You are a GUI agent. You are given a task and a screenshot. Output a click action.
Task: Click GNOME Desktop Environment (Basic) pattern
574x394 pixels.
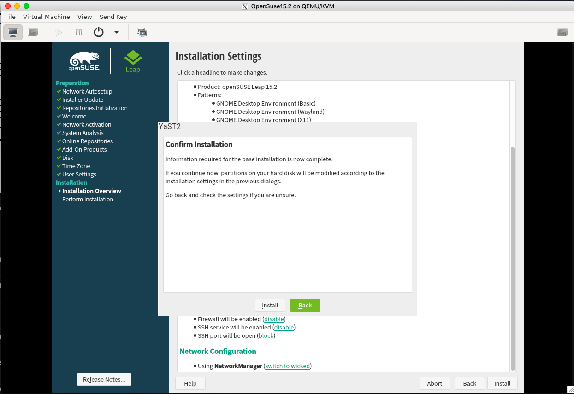pos(266,103)
